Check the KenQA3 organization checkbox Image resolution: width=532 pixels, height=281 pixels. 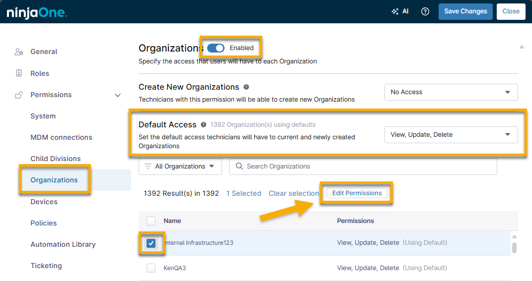[x=151, y=268]
